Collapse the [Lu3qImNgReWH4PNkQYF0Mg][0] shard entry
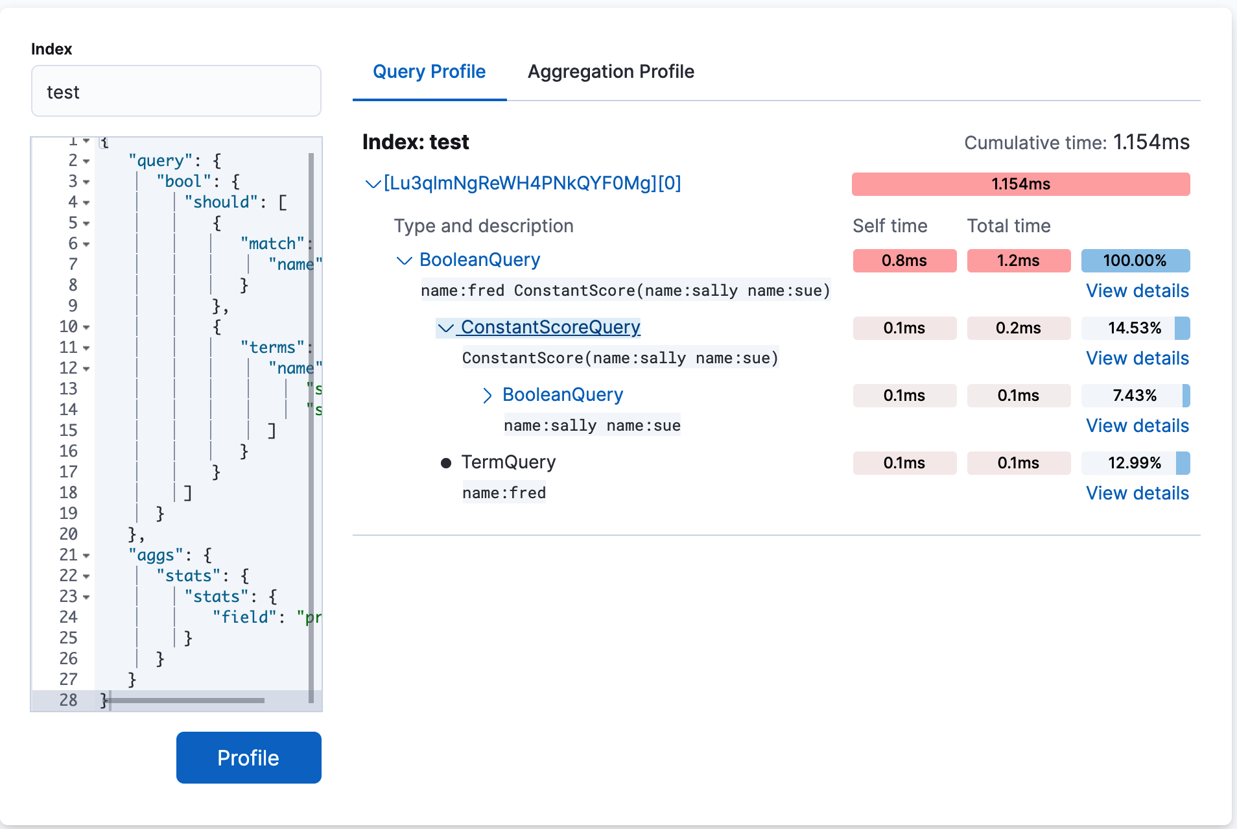This screenshot has width=1237, height=829. tap(372, 184)
